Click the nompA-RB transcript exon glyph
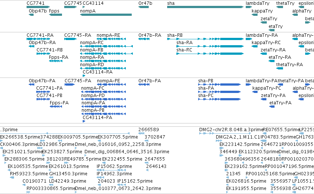This screenshot has height=194, width=314. coord(106,54)
